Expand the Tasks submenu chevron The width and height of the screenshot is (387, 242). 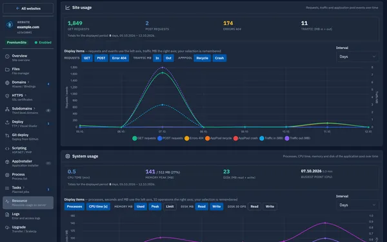pyautogui.click(x=23, y=187)
